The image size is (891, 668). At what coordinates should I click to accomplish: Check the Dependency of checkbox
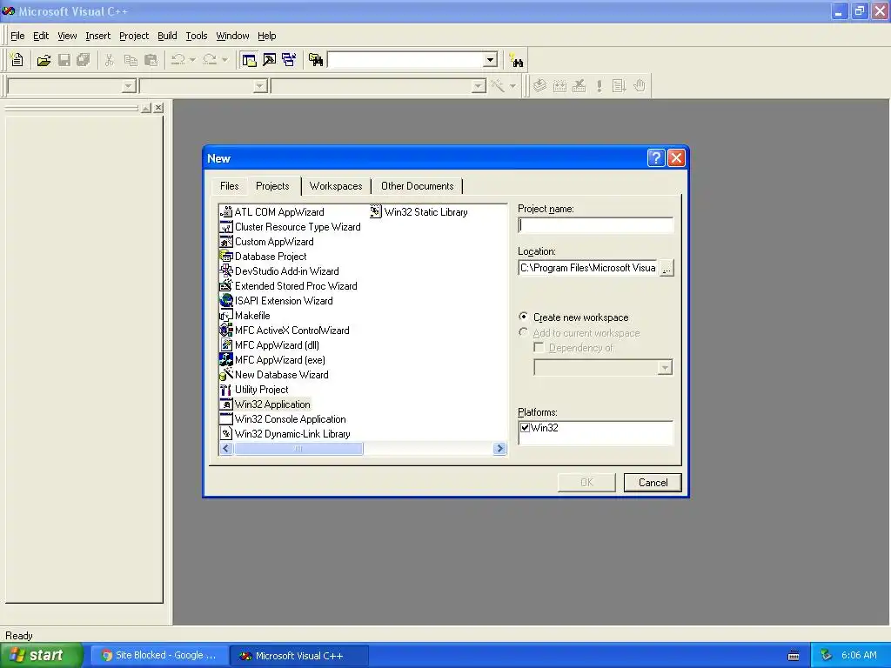pyautogui.click(x=539, y=347)
